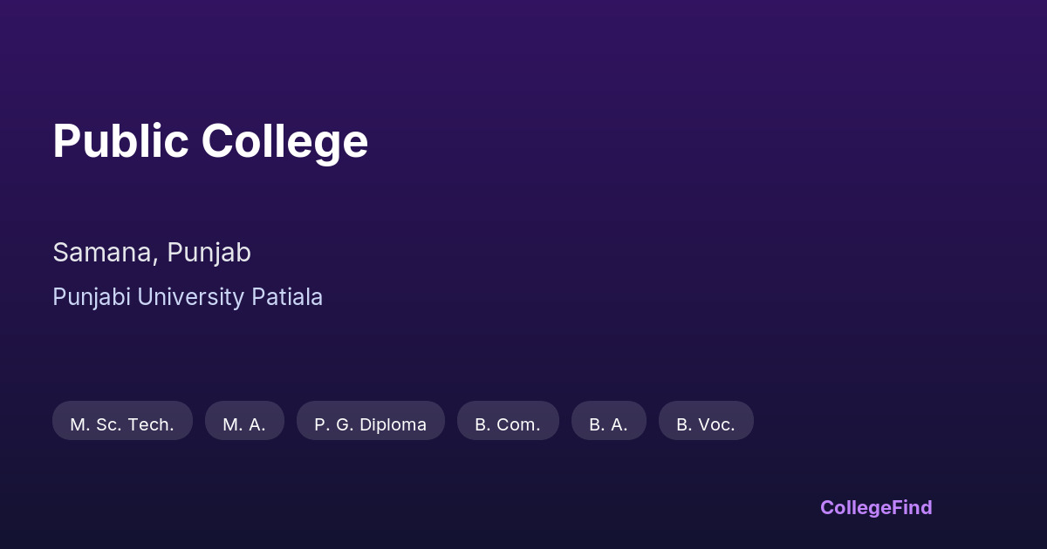Viewport: 1047px width, 549px height.
Task: Click the word College in the heading
Action: click(284, 141)
